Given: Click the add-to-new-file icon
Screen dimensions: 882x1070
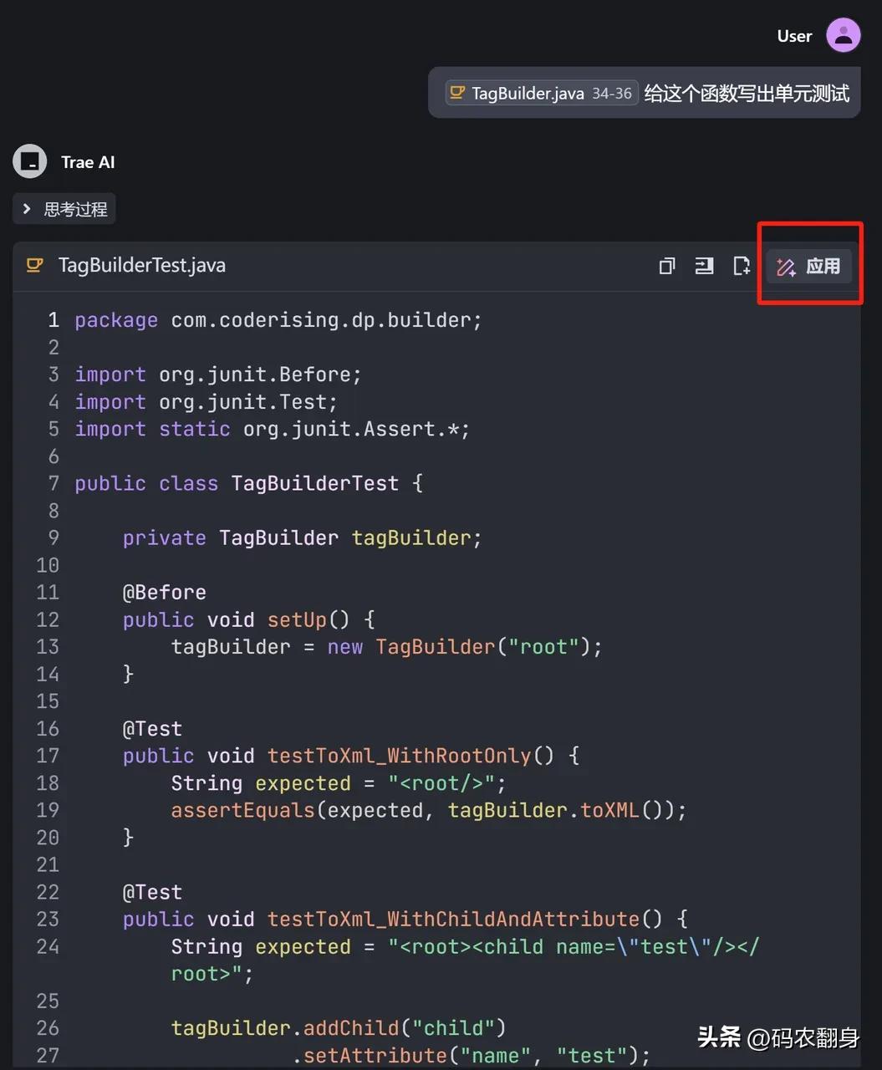Looking at the screenshot, I should coord(742,267).
